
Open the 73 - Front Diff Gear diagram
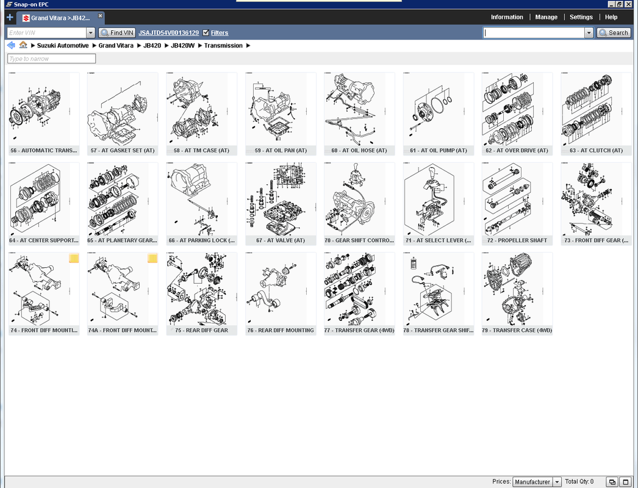pos(596,204)
